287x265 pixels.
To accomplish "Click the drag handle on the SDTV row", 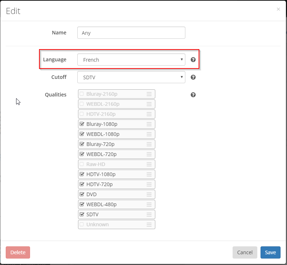I will tap(149, 214).
